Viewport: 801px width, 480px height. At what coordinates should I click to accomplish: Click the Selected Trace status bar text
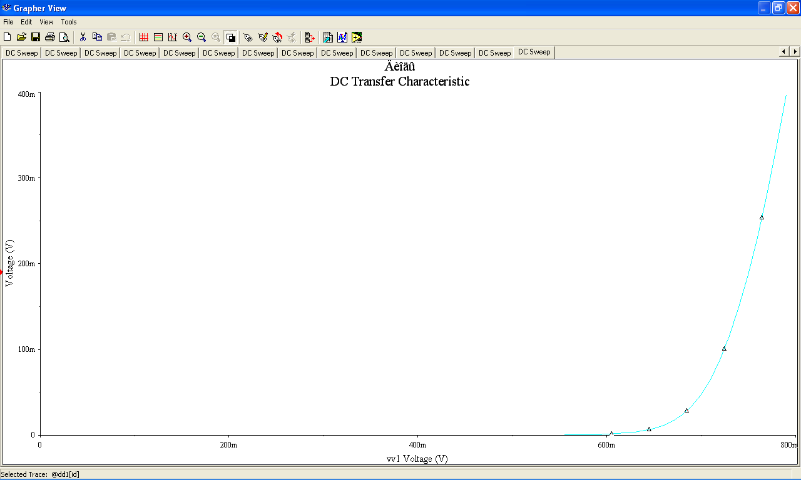[40, 474]
